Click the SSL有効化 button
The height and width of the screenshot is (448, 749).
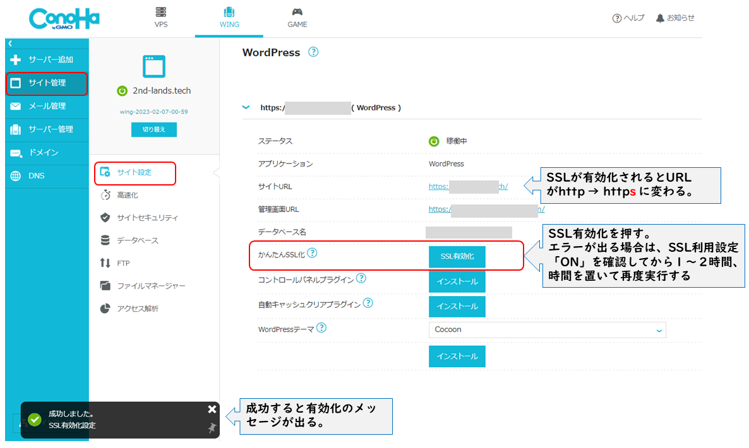pyautogui.click(x=457, y=257)
